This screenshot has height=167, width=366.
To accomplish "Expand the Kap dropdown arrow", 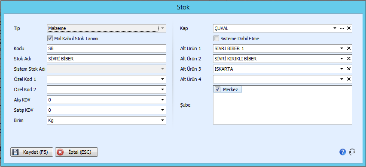I will pos(335,28).
